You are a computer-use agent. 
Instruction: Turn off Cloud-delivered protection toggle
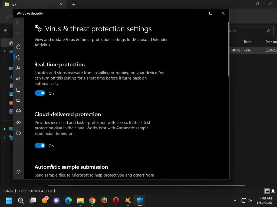point(40,146)
